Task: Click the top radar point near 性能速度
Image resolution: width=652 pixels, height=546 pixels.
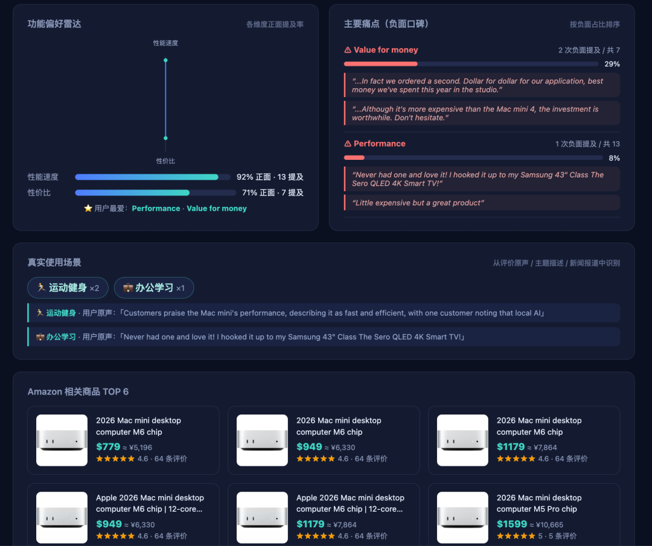Action: [x=165, y=60]
